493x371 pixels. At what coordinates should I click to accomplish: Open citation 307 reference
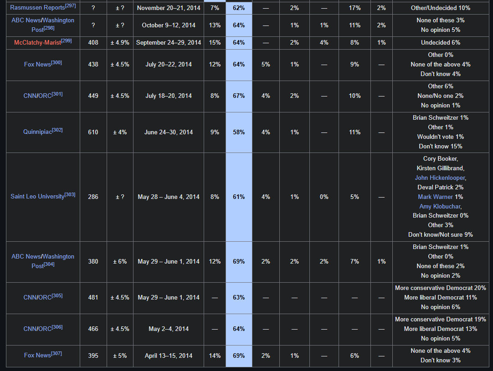56,354
